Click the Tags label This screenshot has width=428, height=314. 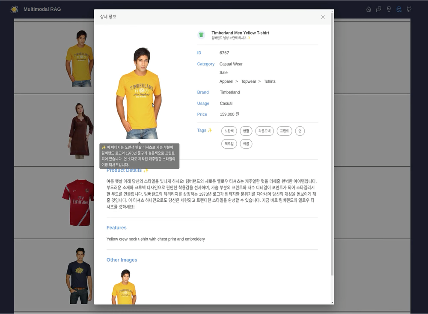[202, 130]
